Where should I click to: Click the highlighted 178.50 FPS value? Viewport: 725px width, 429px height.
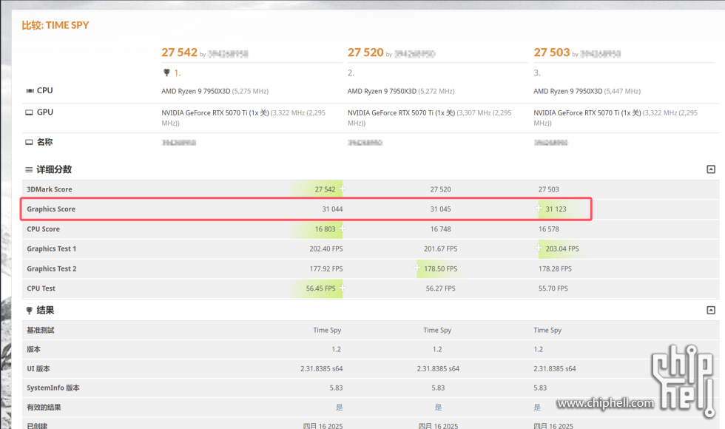pos(441,269)
